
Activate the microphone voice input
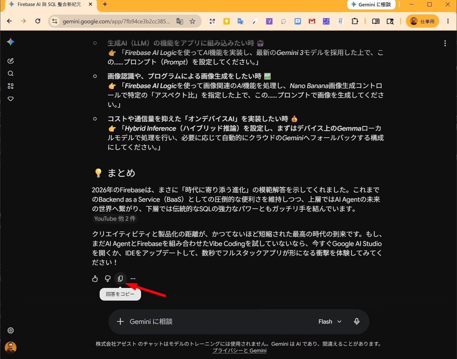(x=356, y=322)
